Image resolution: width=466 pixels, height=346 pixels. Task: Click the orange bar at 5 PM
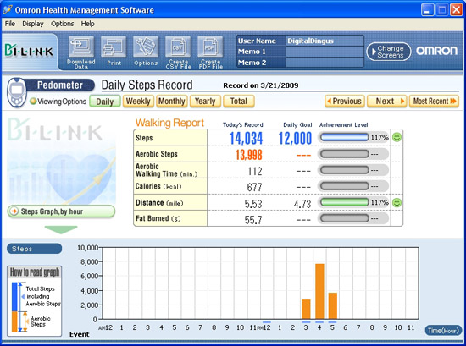pyautogui.click(x=333, y=306)
